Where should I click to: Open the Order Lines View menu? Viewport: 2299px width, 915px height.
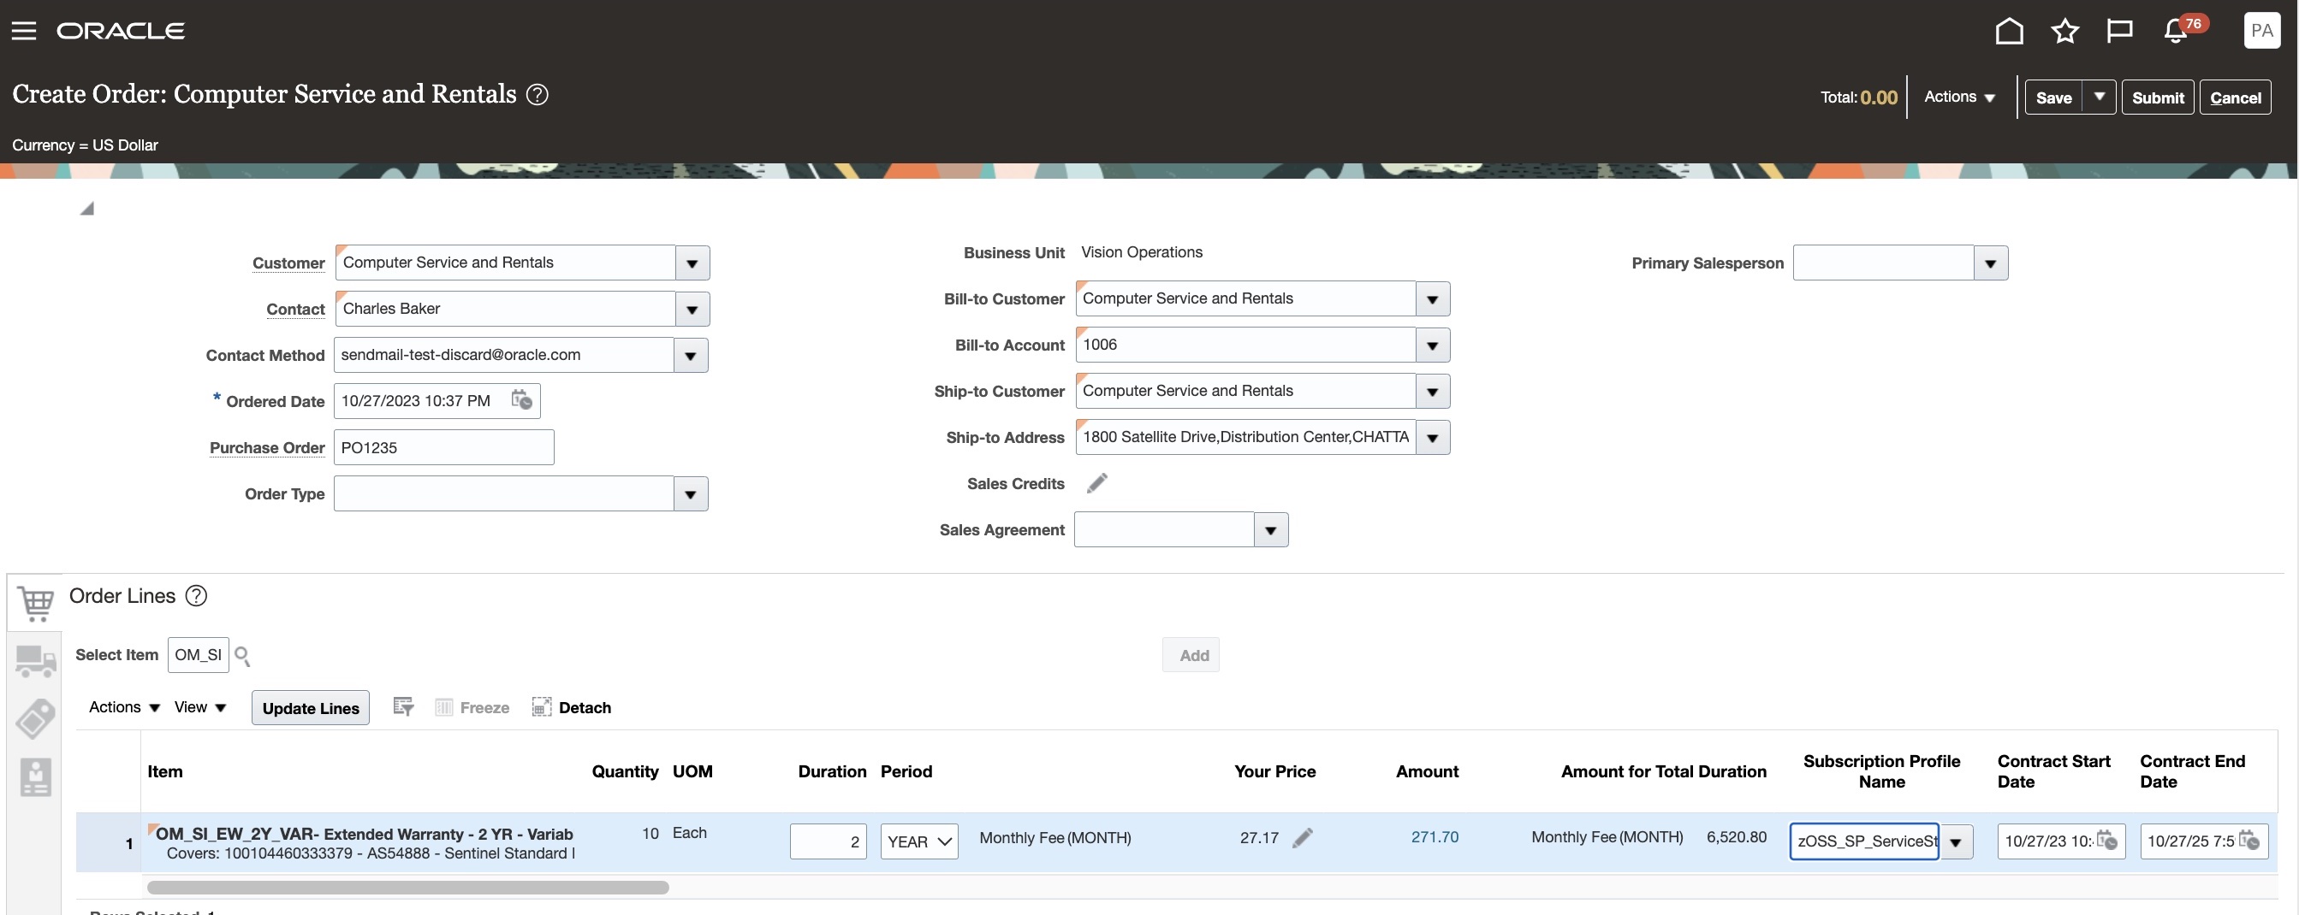200,707
